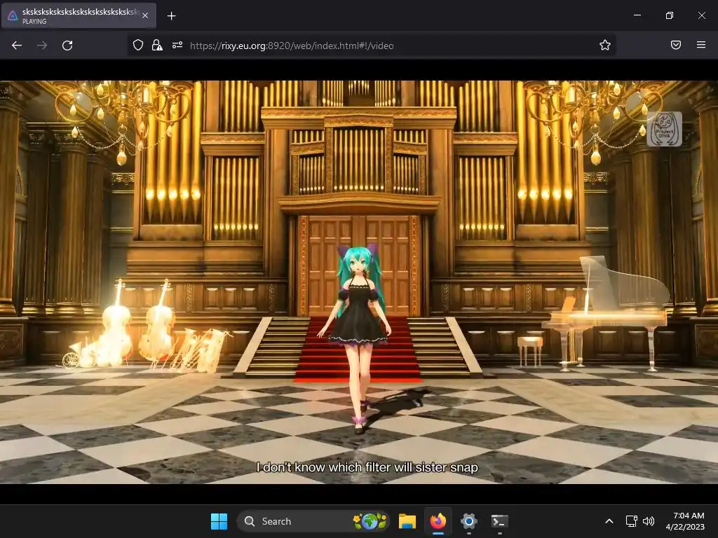
Task: Select the sksksks PLAYING tab
Action: [x=79, y=15]
